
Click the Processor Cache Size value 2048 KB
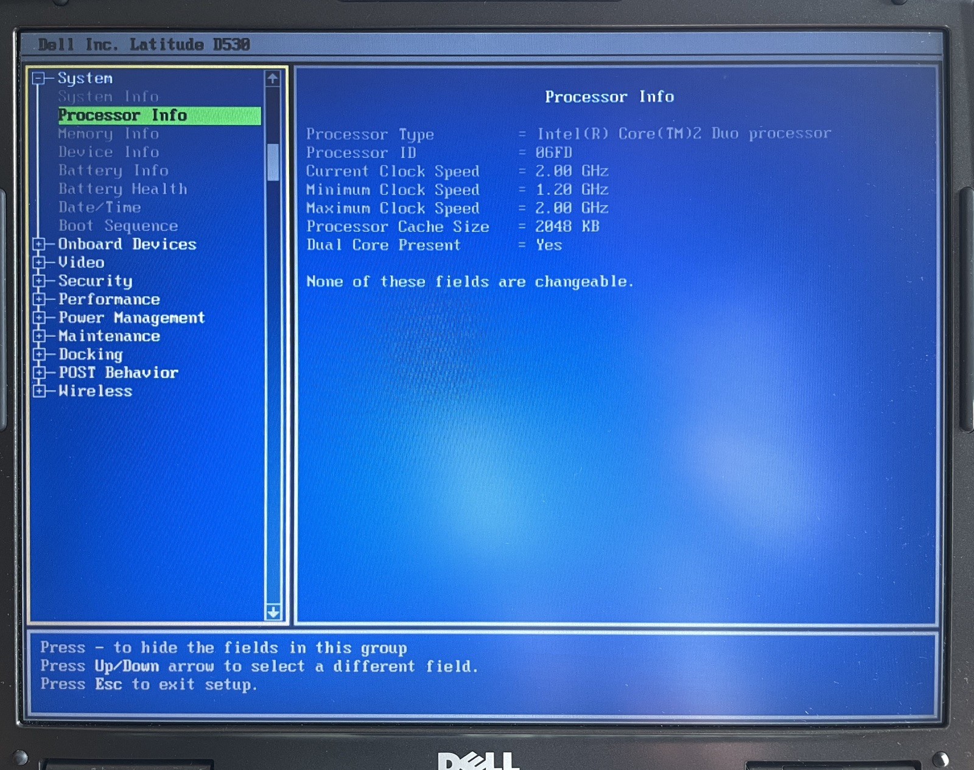567,226
